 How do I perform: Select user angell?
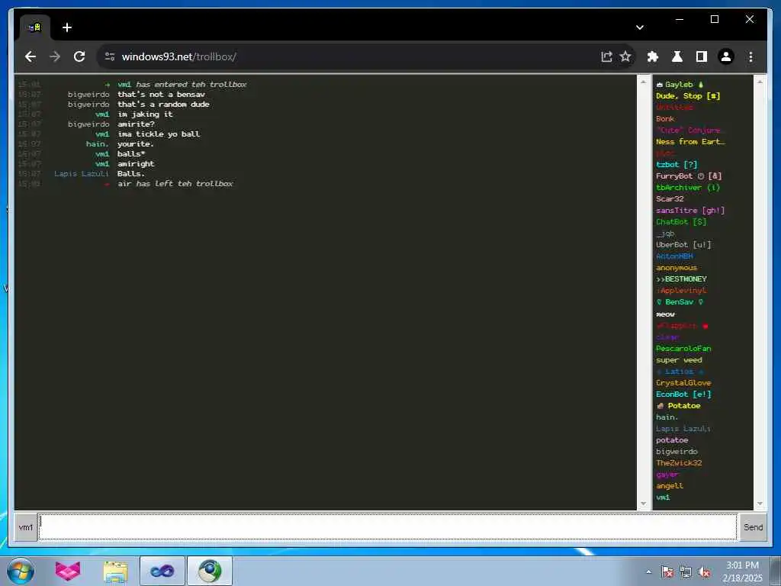(670, 486)
